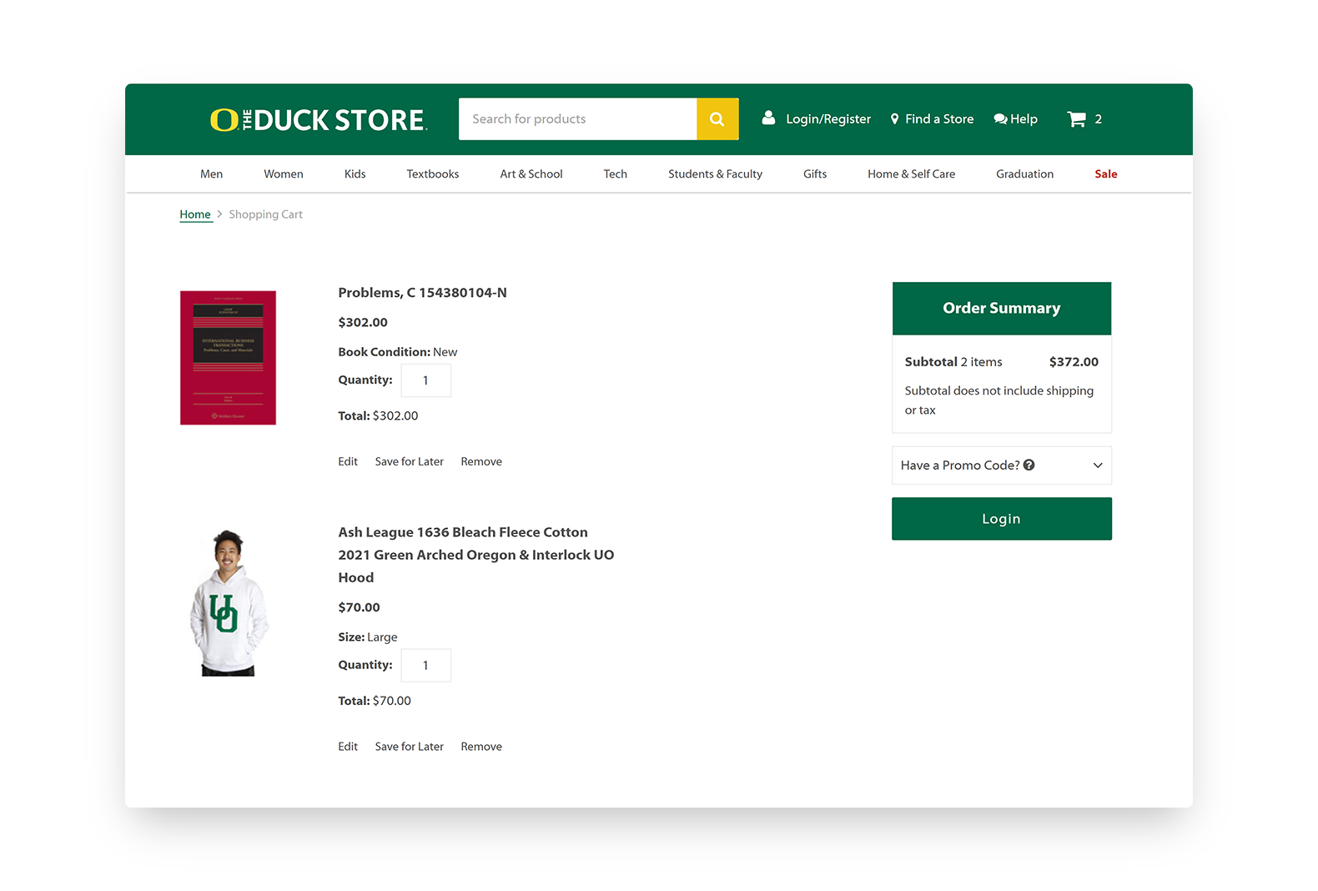
Task: Expand the Have a Promo Code dropdown
Action: coord(1097,466)
